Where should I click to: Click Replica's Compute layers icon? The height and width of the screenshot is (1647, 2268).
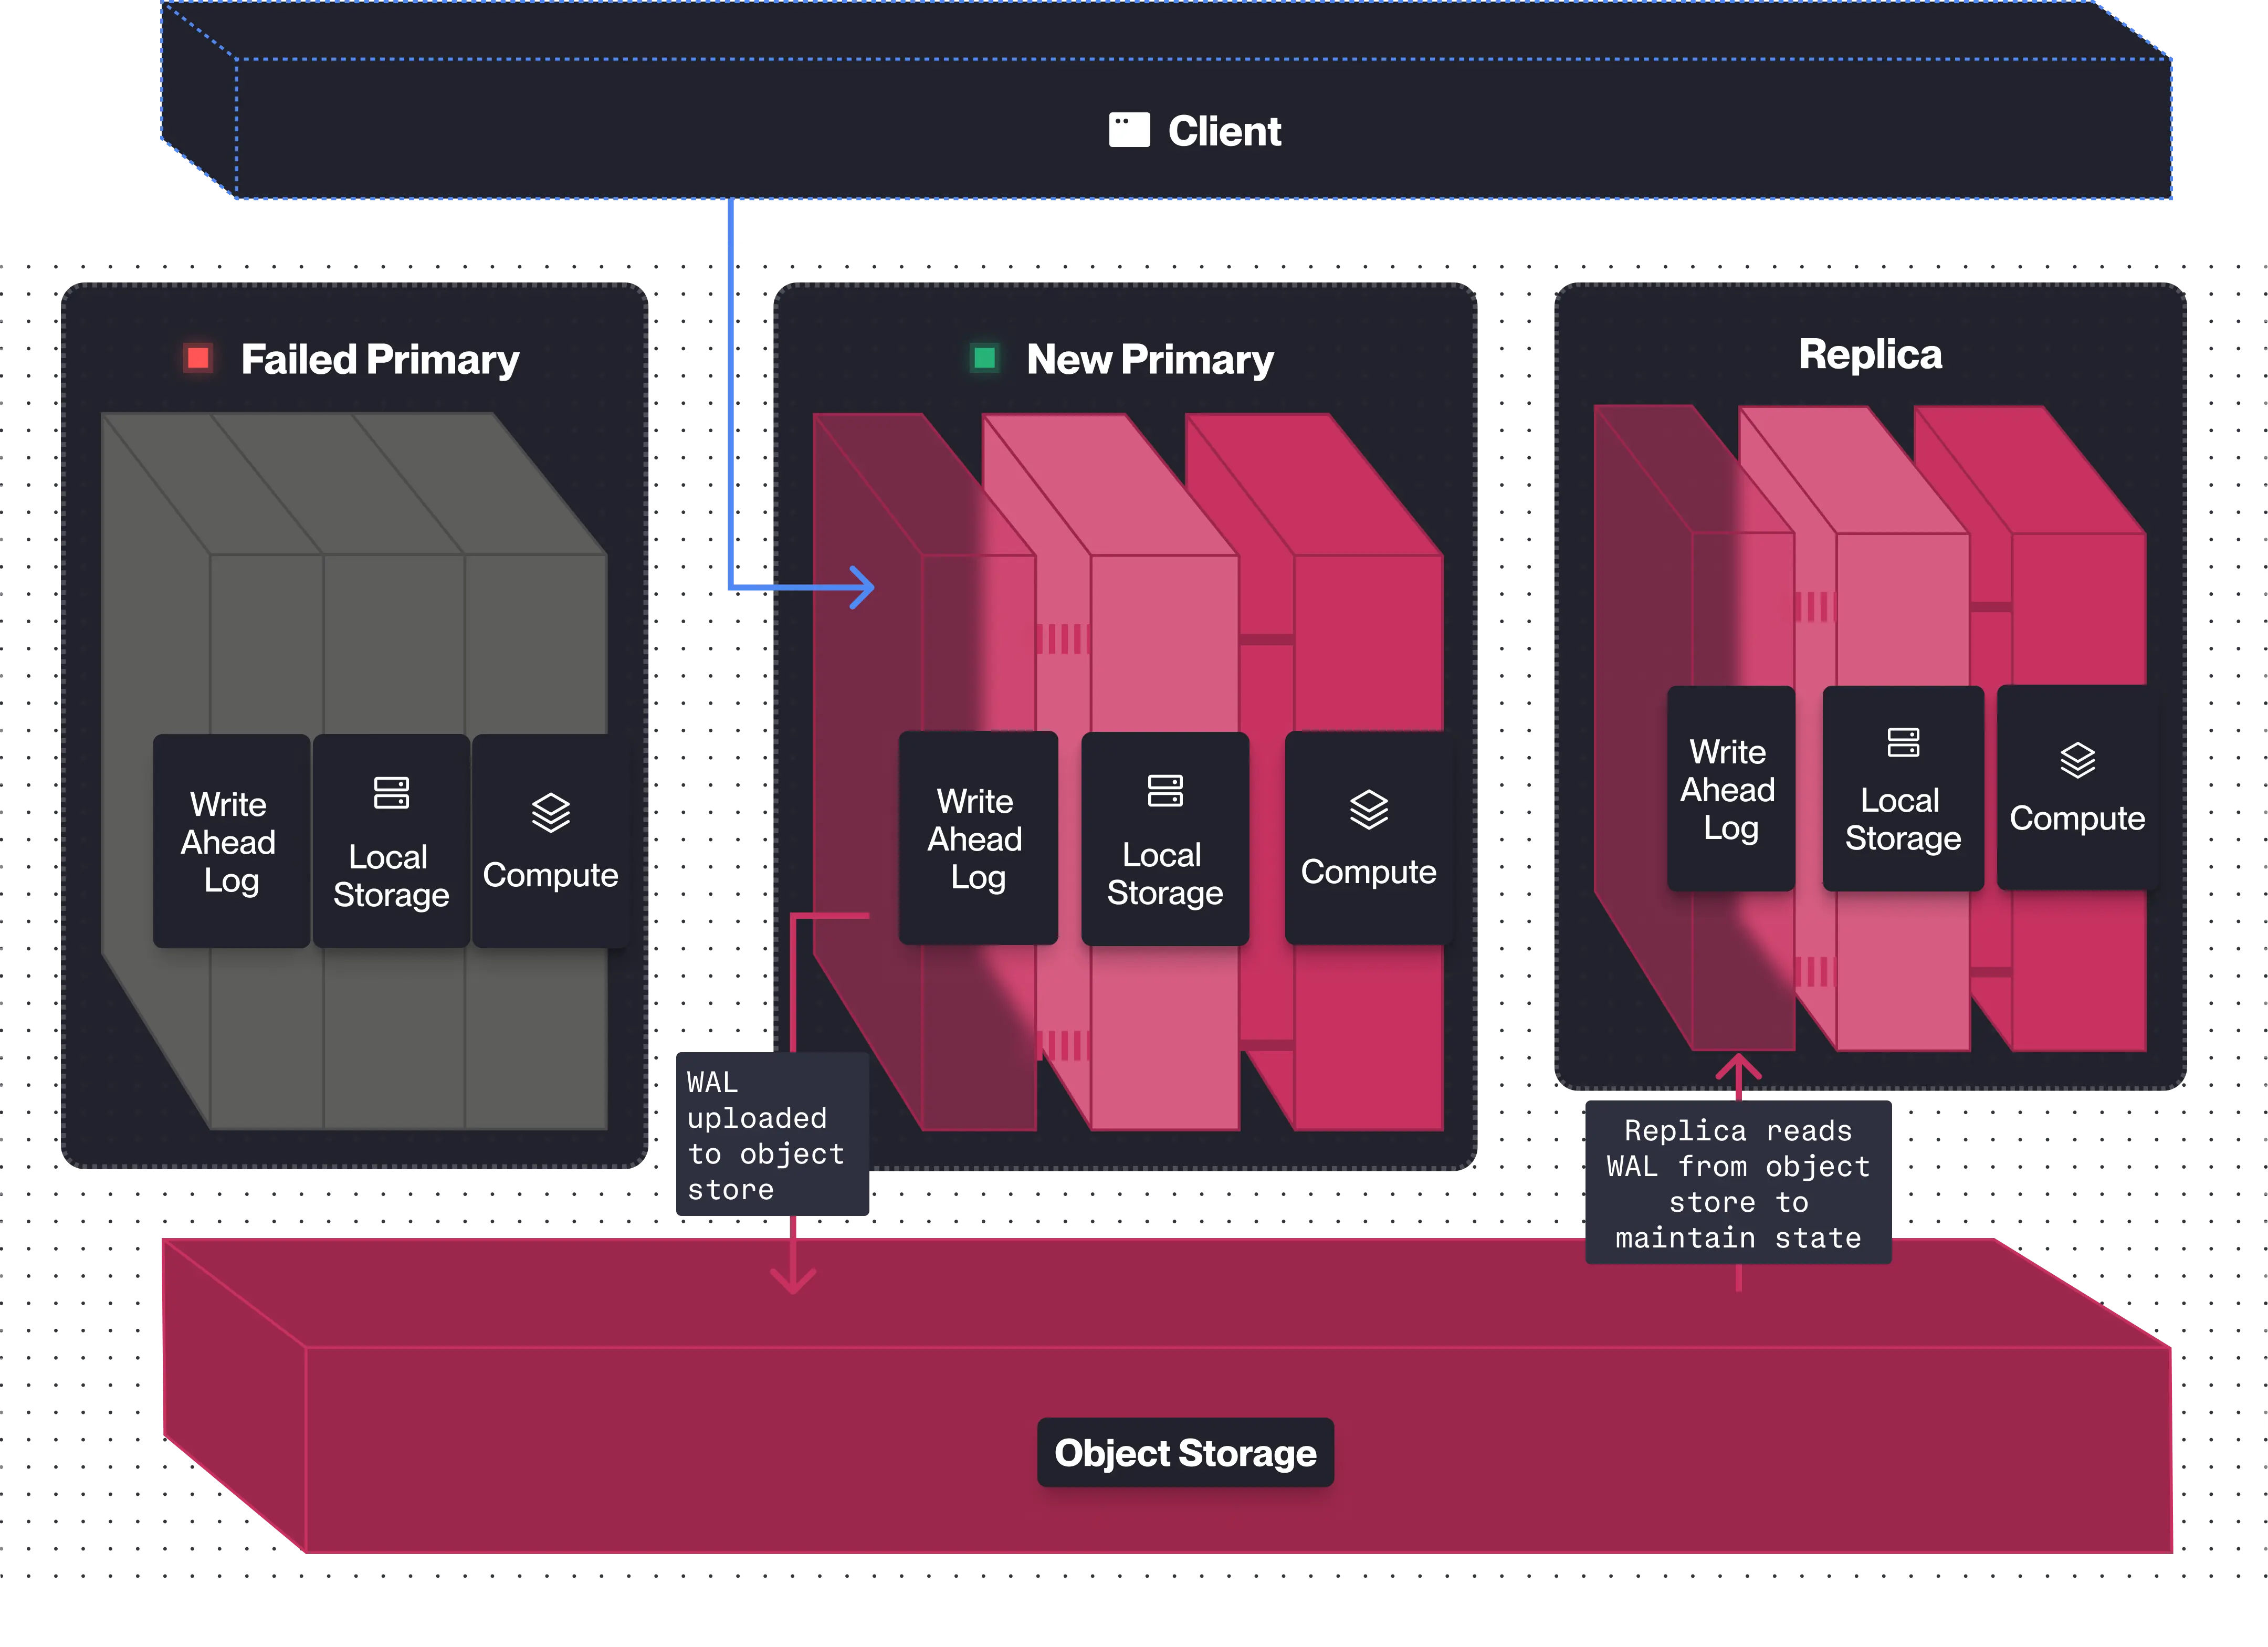click(x=2077, y=760)
